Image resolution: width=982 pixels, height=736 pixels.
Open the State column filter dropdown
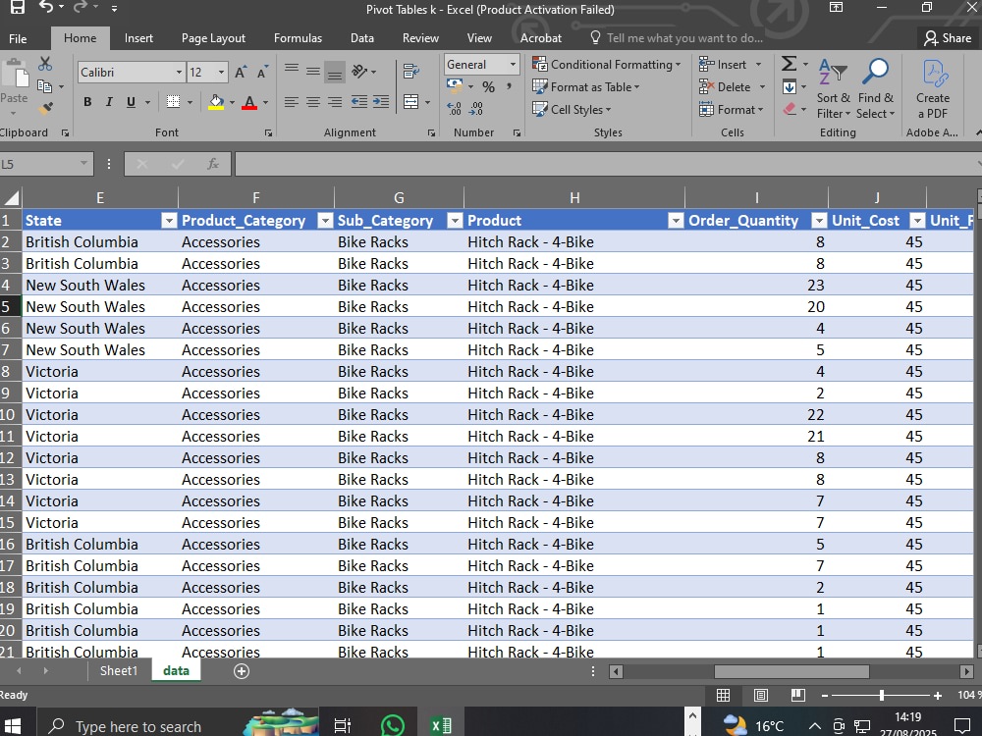click(169, 220)
